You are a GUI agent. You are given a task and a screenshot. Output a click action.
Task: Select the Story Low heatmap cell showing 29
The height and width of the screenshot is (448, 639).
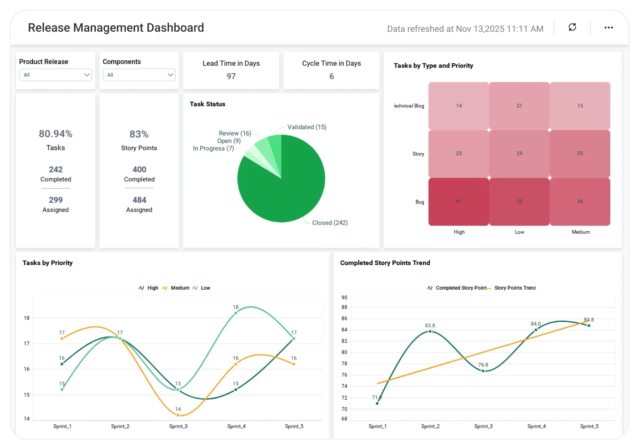519,153
